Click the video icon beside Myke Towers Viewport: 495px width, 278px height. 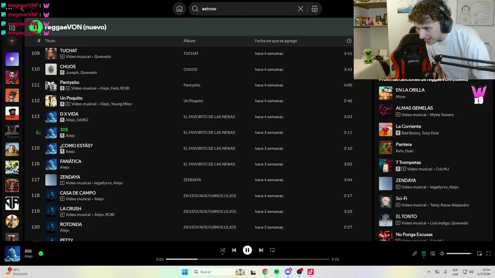point(398,115)
